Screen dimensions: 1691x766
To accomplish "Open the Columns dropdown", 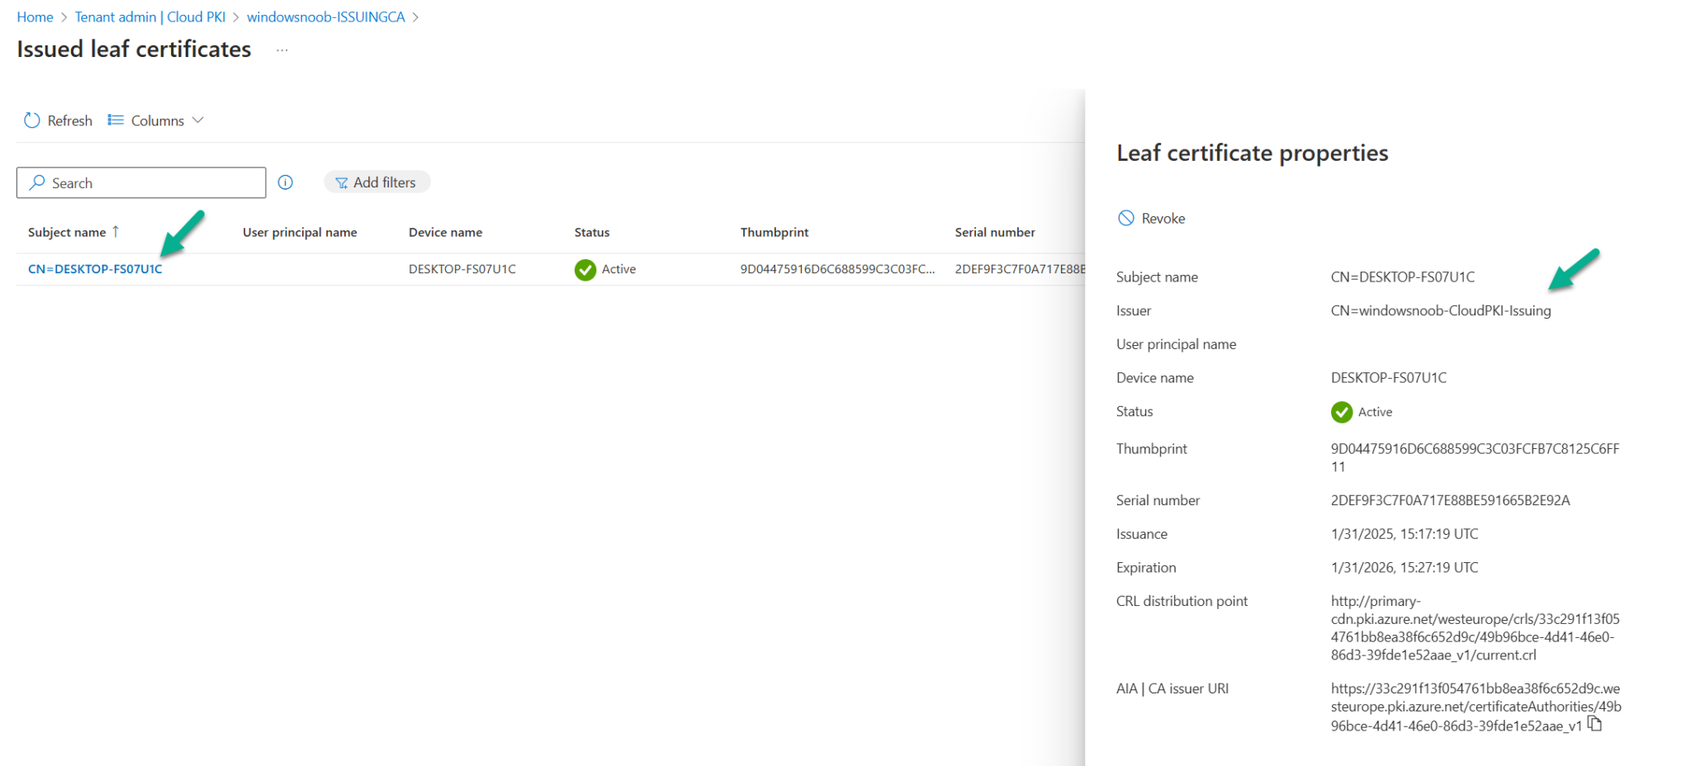I will [x=156, y=120].
